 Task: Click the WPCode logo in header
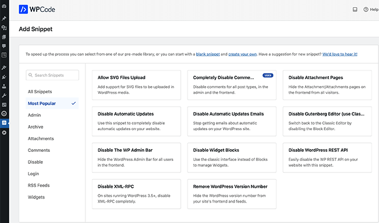37,10
